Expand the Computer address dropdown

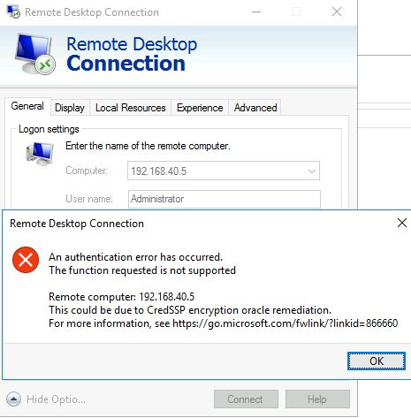tap(312, 171)
